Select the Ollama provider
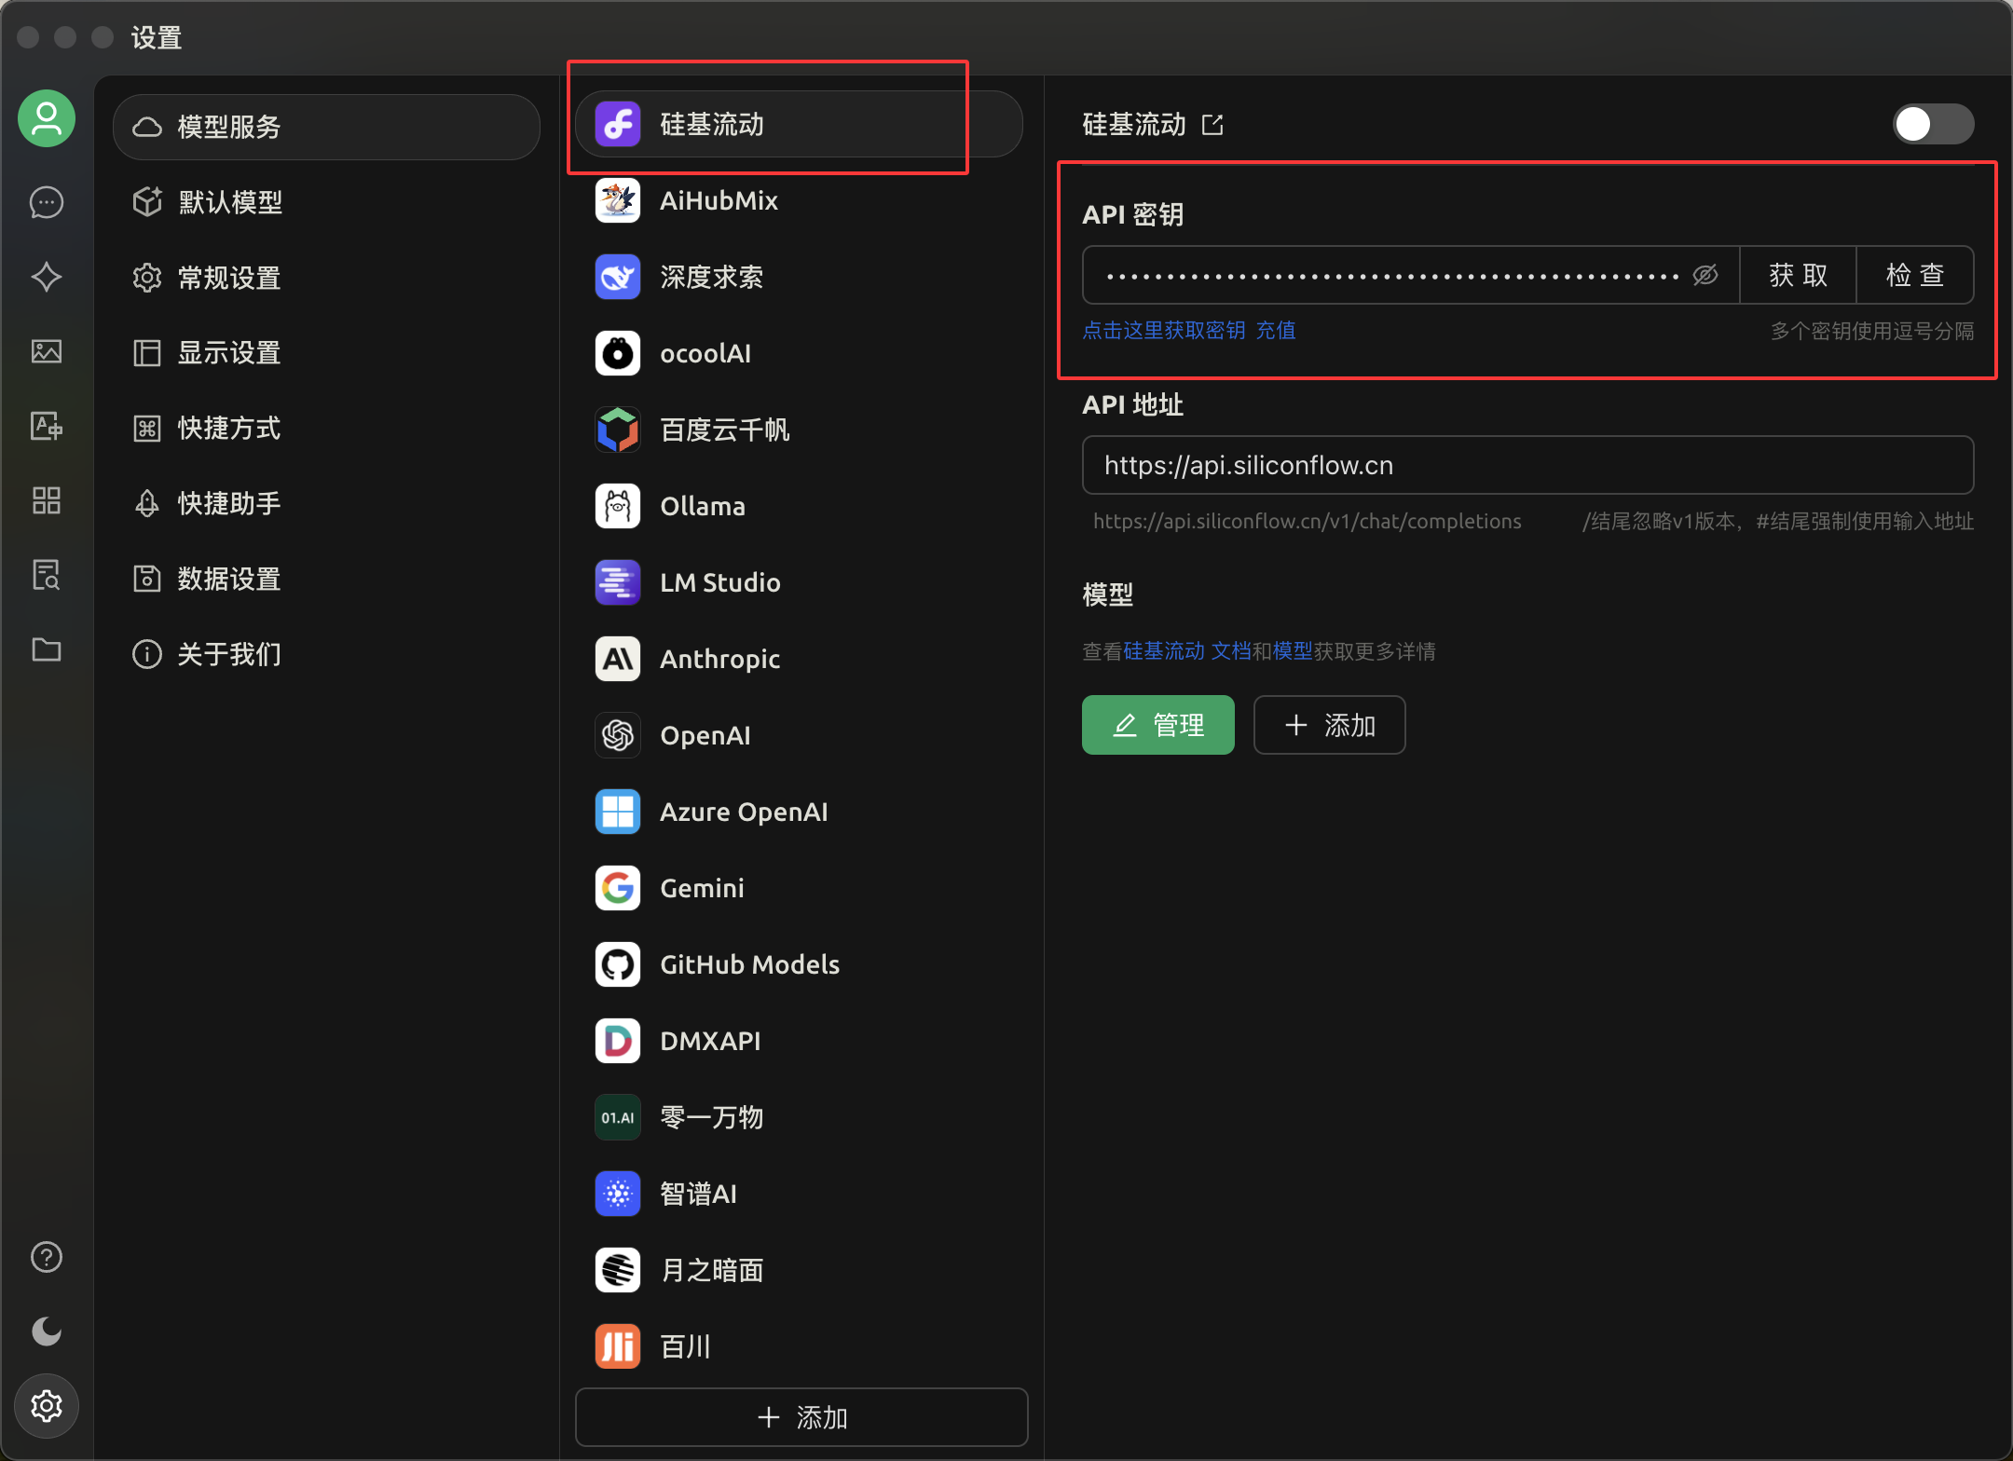Image resolution: width=2013 pixels, height=1461 pixels. pos(702,506)
